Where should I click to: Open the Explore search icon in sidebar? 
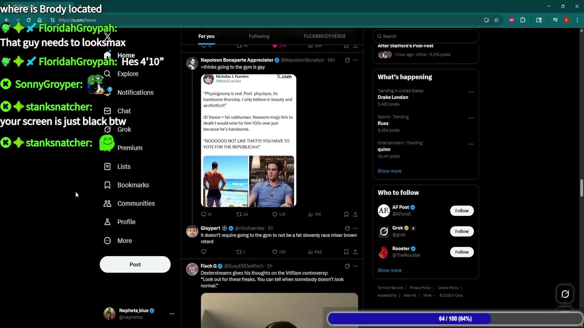107,74
